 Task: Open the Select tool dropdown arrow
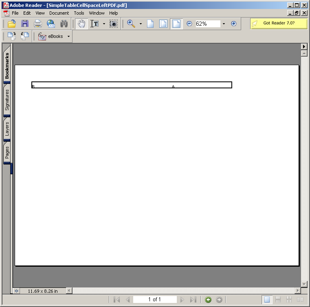pos(104,24)
